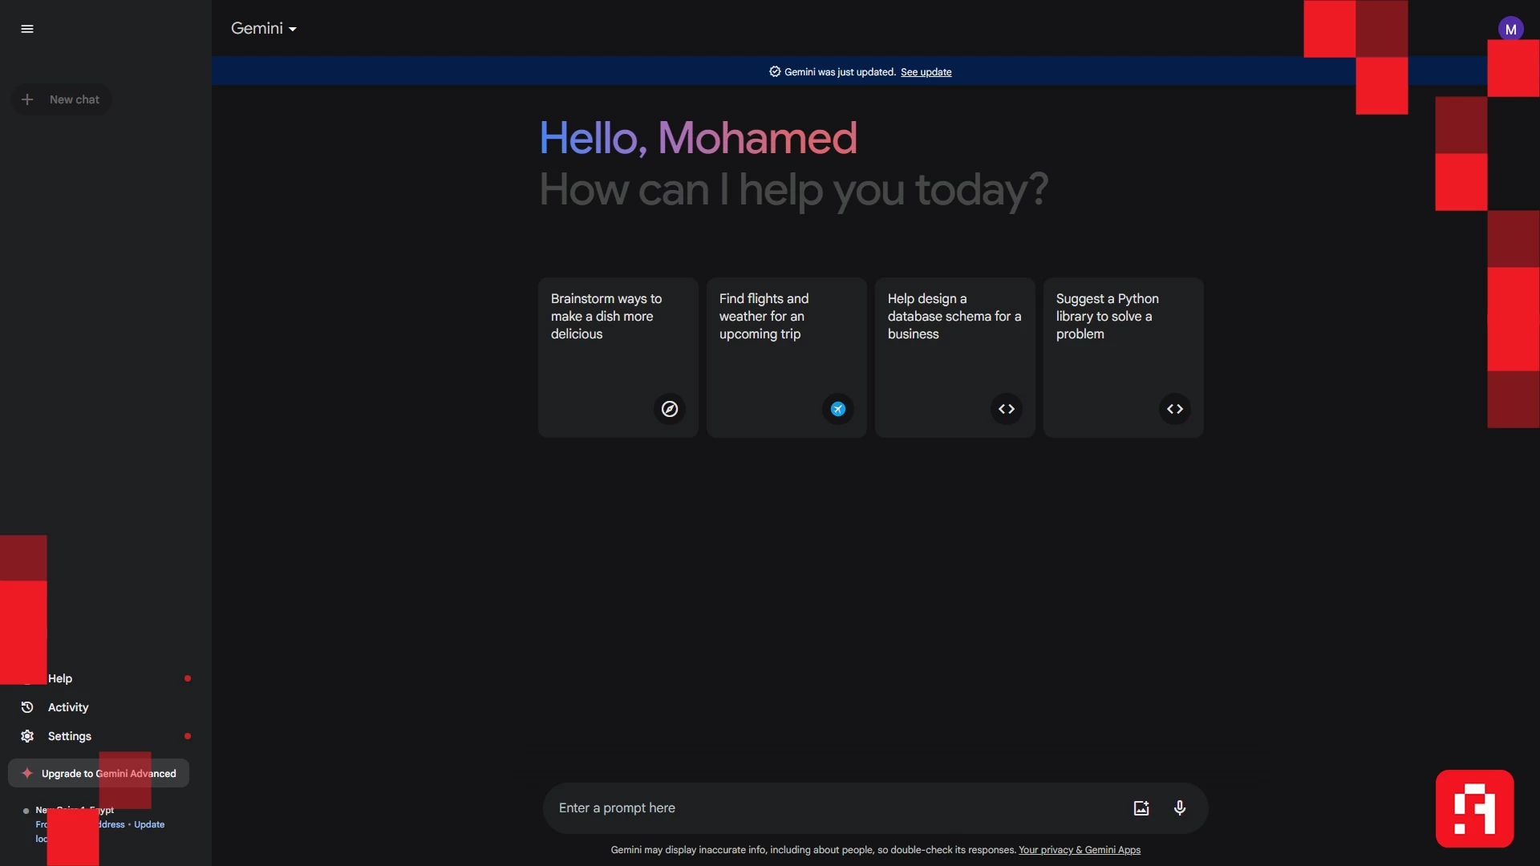This screenshot has width=1540, height=866.
Task: Click the Settings gear icon
Action: click(x=27, y=736)
